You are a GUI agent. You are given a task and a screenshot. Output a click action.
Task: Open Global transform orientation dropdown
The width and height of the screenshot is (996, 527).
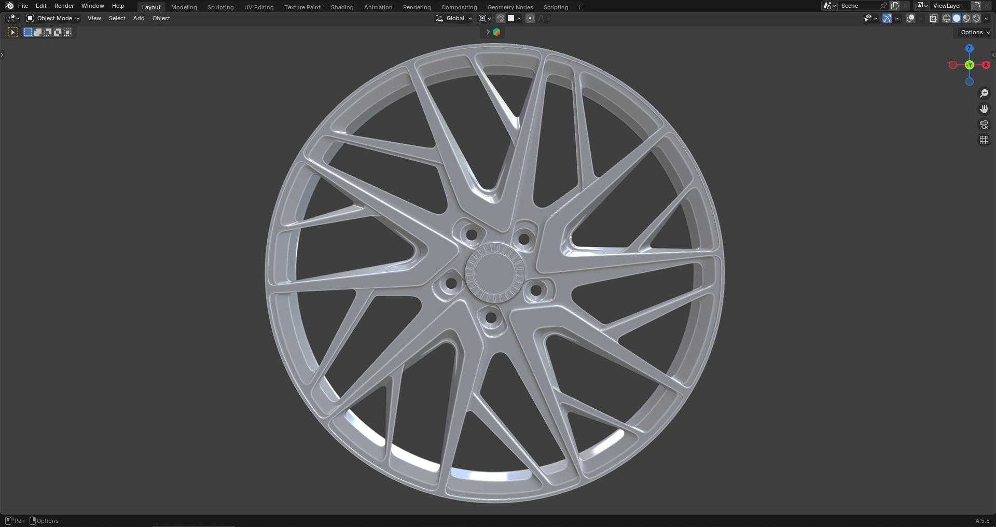pyautogui.click(x=454, y=18)
